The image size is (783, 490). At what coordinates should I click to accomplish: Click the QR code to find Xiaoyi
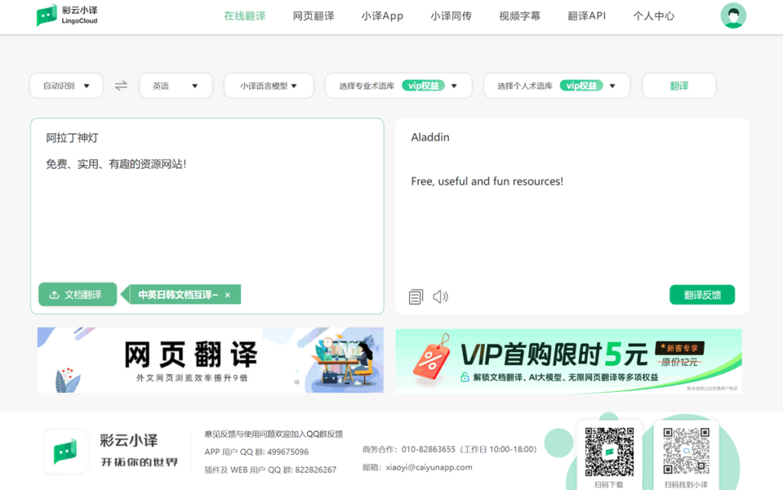pyautogui.click(x=686, y=451)
